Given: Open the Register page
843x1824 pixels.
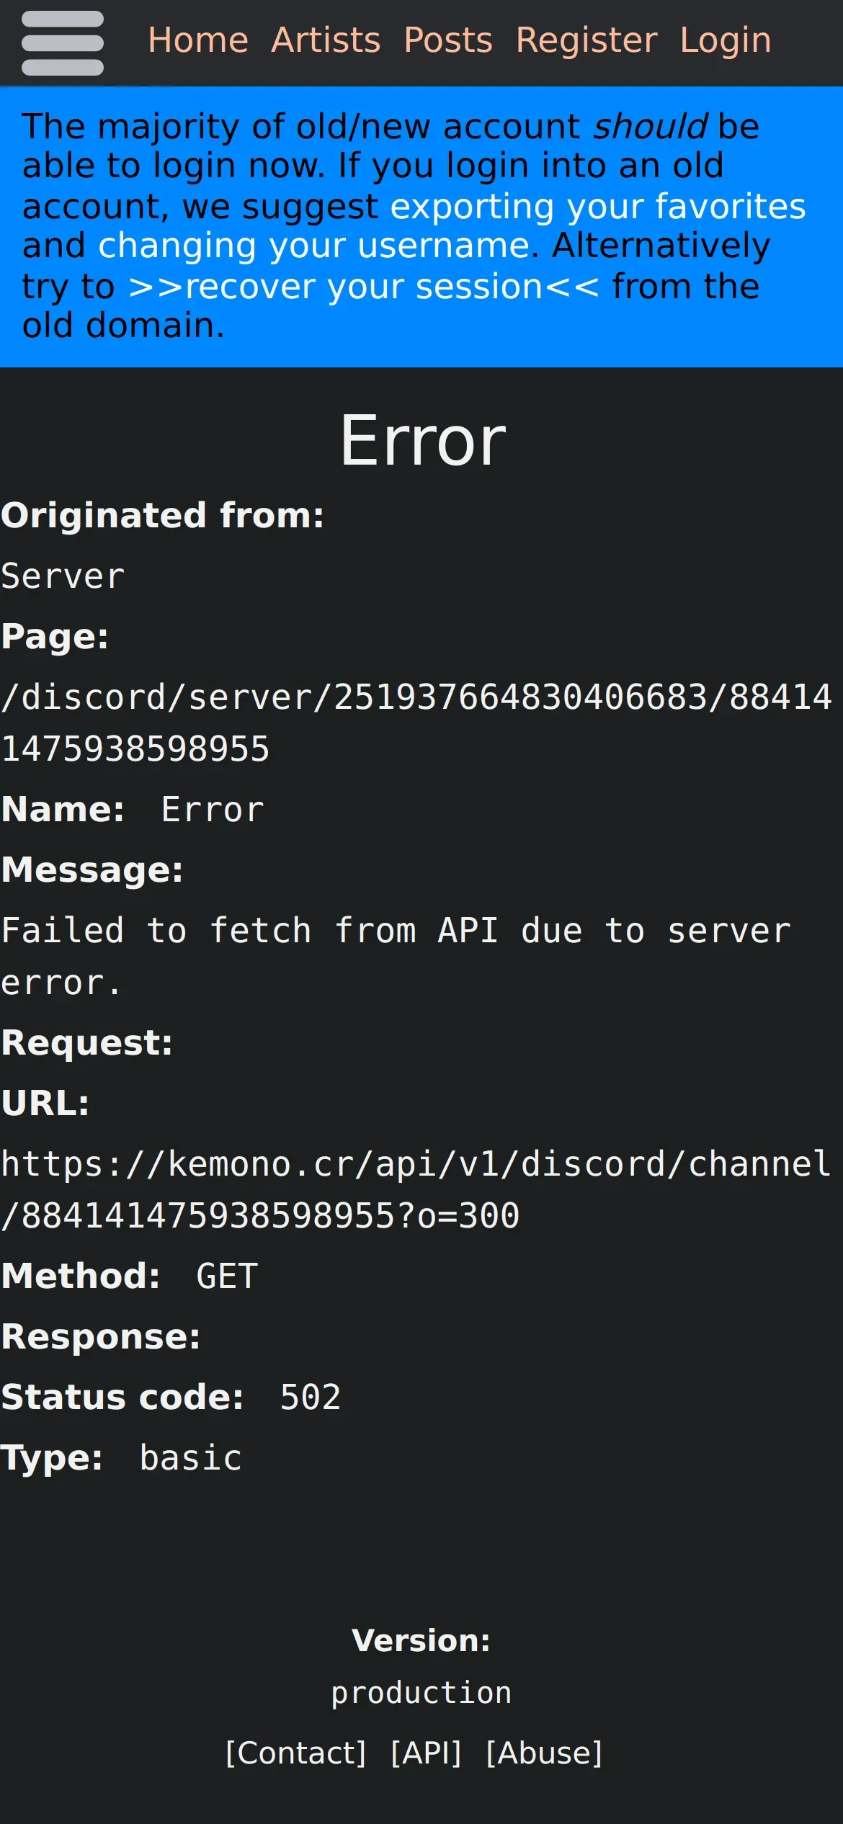Looking at the screenshot, I should tap(586, 40).
